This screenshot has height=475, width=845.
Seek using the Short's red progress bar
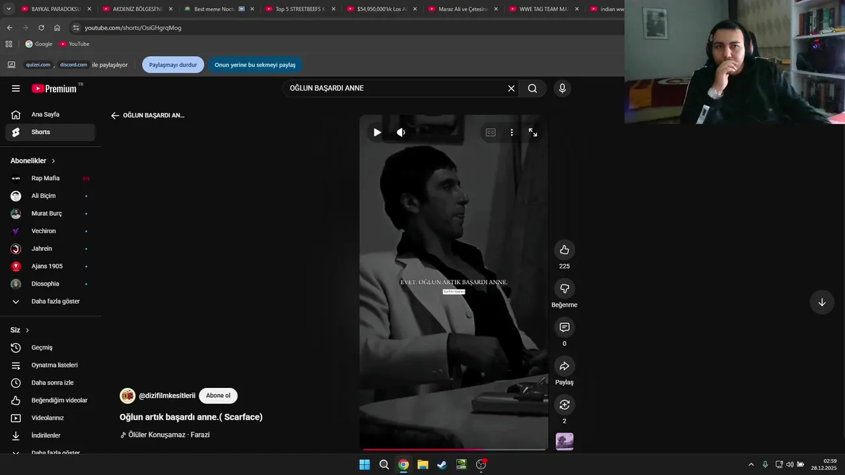click(454, 449)
